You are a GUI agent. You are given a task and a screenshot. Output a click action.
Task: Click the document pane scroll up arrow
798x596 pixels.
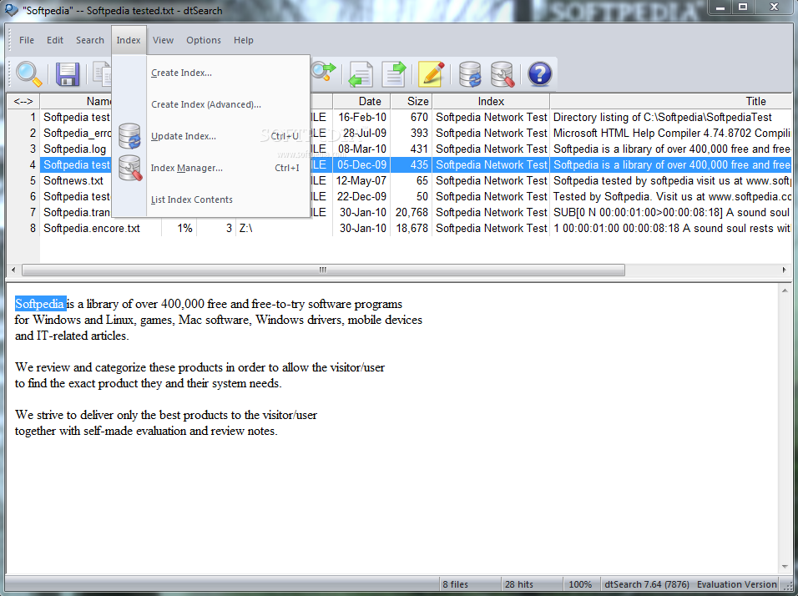click(785, 290)
